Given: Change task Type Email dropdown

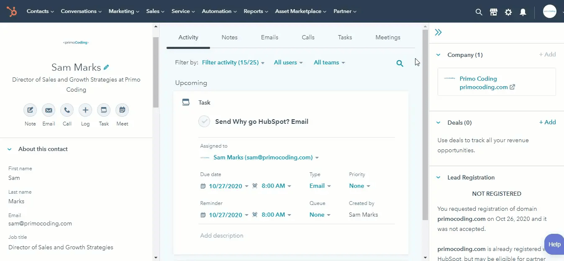Looking at the screenshot, I should 320,186.
